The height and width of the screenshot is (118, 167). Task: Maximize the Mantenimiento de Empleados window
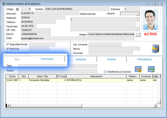point(155,4)
